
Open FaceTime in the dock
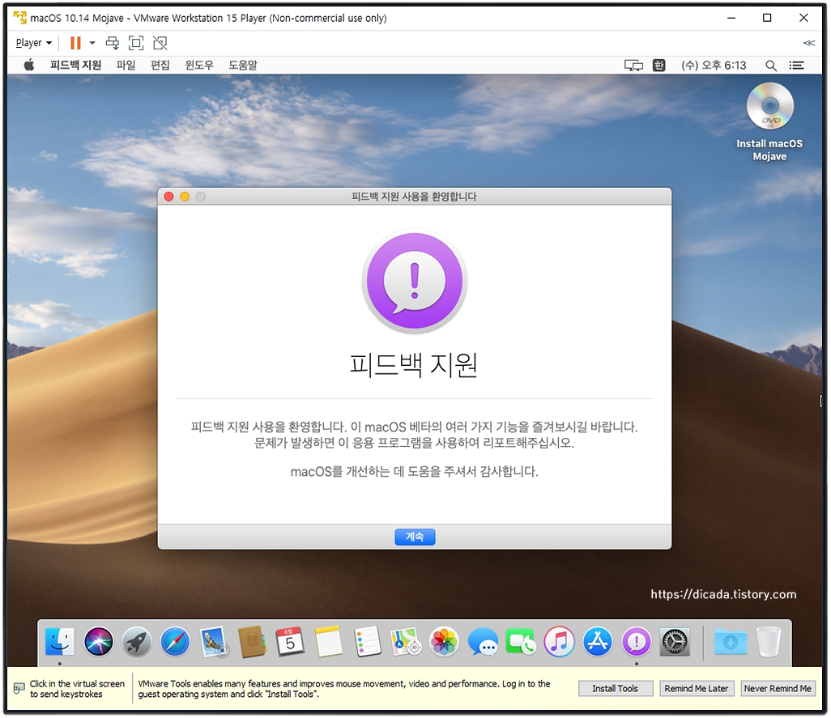(521, 642)
